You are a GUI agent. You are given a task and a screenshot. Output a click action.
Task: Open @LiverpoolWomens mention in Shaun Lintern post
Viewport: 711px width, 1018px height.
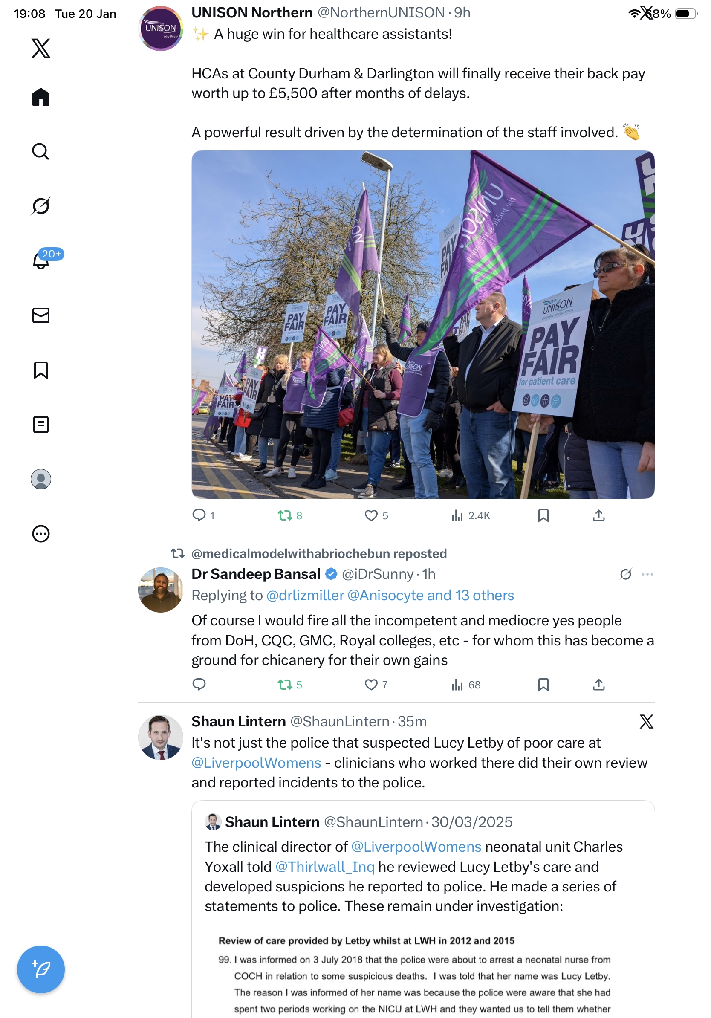(256, 763)
